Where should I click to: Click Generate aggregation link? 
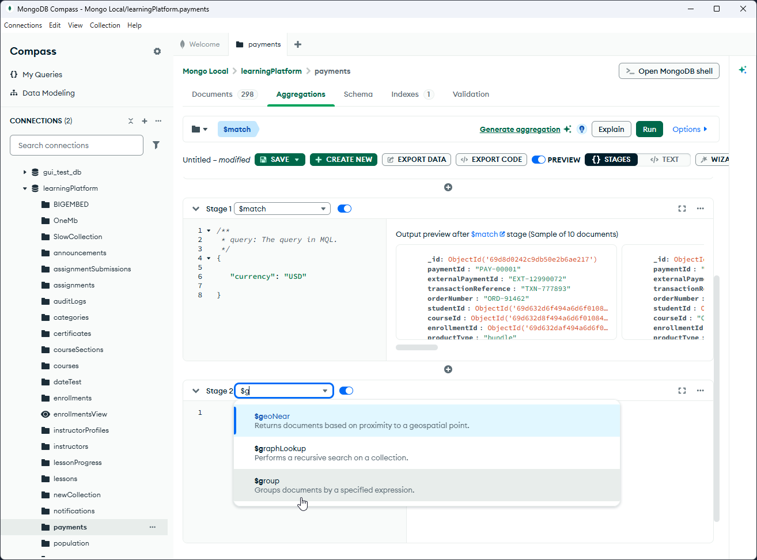click(x=520, y=129)
